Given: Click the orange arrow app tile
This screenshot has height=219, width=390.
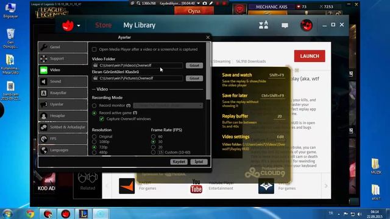Looking at the screenshot, I should coord(127,186).
